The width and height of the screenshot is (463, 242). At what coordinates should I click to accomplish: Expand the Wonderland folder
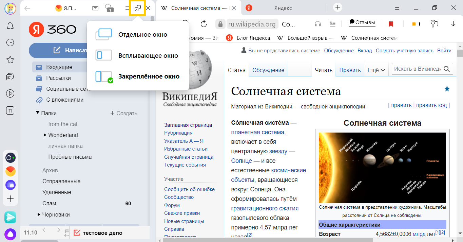pos(44,135)
